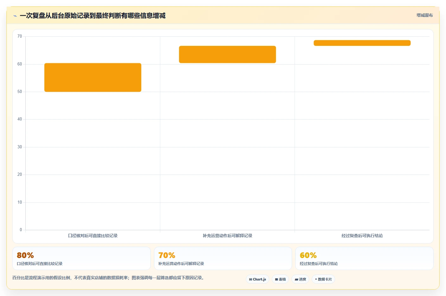Click x-axis label 口径核对后可直接比较记录
This screenshot has width=446, height=296.
click(x=93, y=236)
